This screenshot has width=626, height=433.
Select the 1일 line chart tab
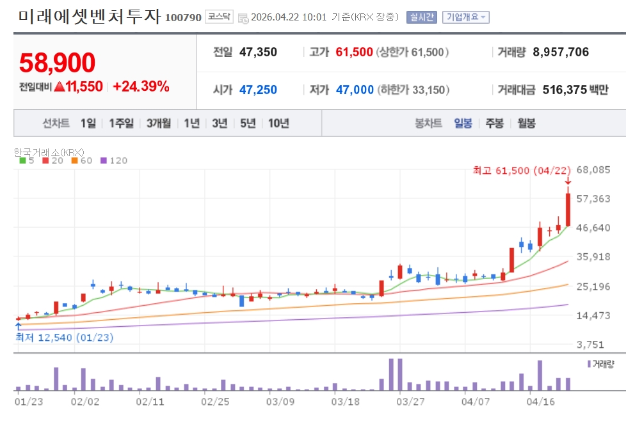[88, 123]
